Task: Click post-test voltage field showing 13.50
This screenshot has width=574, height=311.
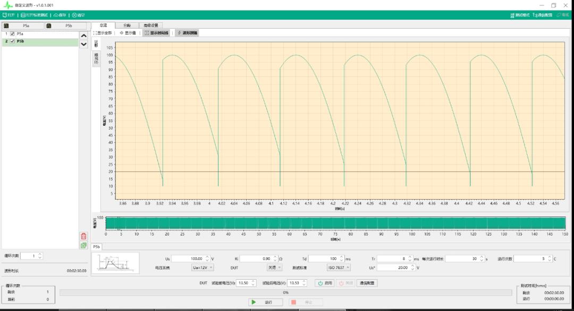Action: pyautogui.click(x=297, y=283)
